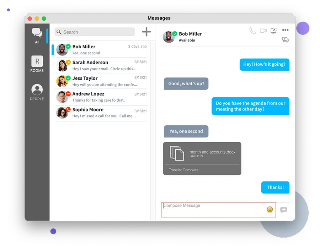Click the 'Good, what's up?' message
320x247 pixels.
(186, 84)
